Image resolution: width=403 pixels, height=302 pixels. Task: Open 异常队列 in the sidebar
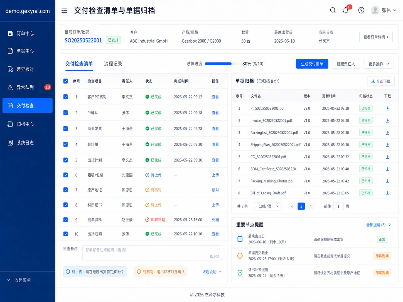(28, 87)
